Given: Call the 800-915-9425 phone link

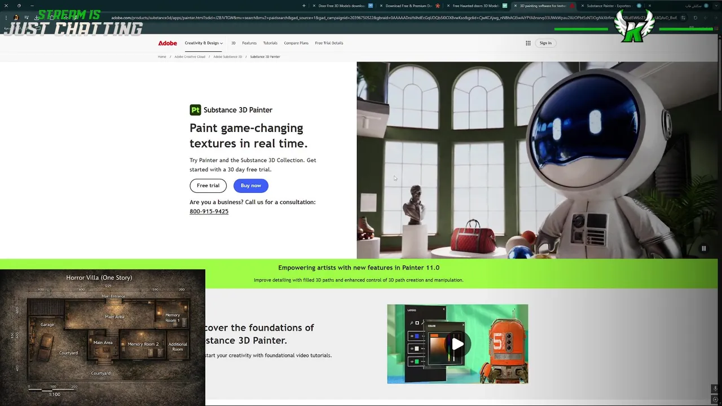Looking at the screenshot, I should tap(209, 211).
